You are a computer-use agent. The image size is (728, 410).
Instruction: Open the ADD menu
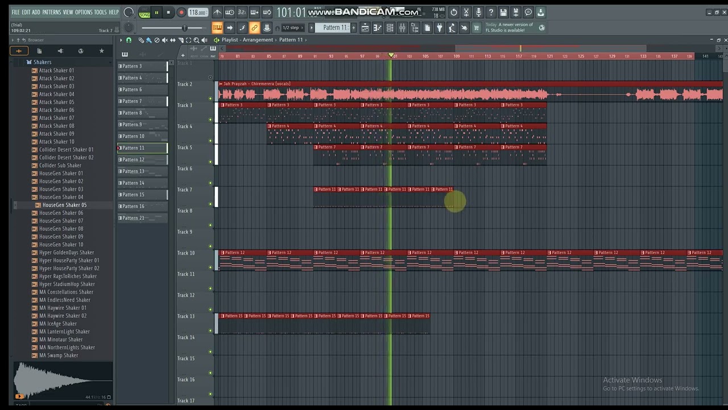(x=36, y=12)
